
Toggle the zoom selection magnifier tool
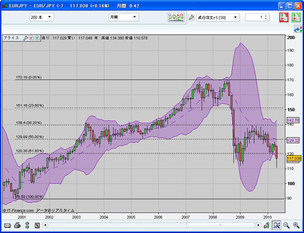tap(277, 225)
